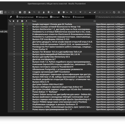Image resolution: width=125 pixels, height=125 pixels.
Task: Click the filter messages search field
Action: [x=110, y=17]
